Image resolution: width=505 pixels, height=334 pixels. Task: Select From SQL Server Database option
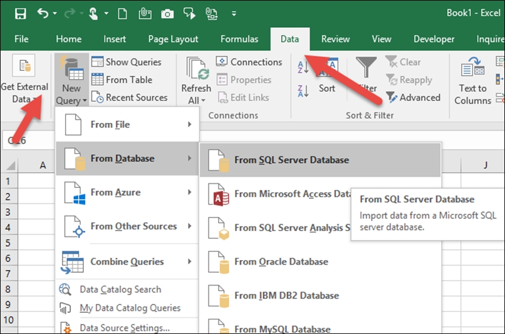(291, 160)
